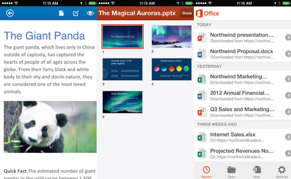Tap Quick Fact paragraph text
This screenshot has width=291, height=179.
[x=50, y=175]
